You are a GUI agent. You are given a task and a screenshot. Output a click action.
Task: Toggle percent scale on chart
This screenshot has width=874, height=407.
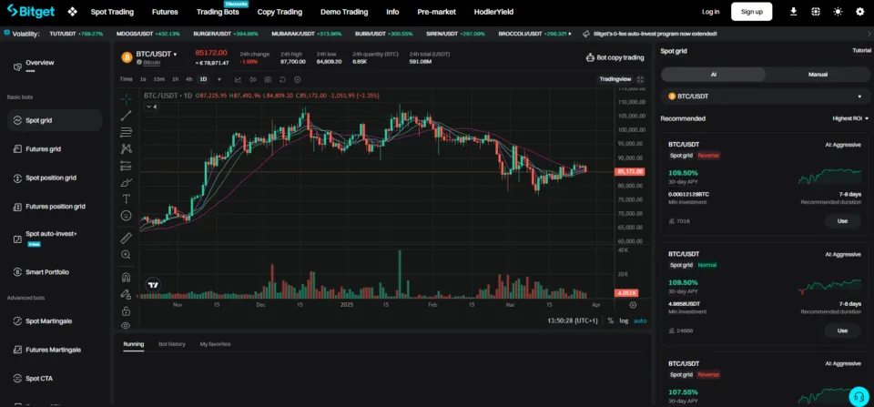point(610,321)
